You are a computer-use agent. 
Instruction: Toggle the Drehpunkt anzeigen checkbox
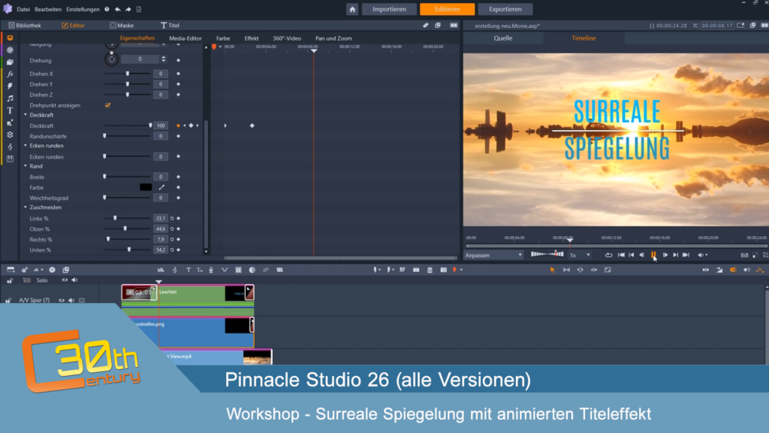pyautogui.click(x=108, y=105)
